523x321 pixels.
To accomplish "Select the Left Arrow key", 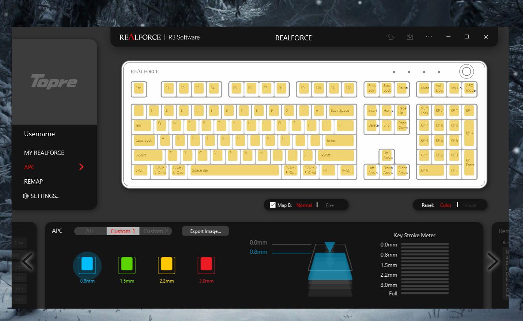I will coord(372,170).
